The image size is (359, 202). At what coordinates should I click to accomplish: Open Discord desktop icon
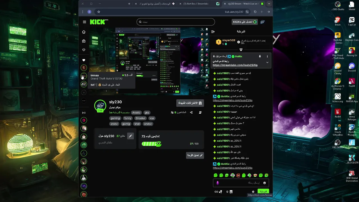point(352,68)
